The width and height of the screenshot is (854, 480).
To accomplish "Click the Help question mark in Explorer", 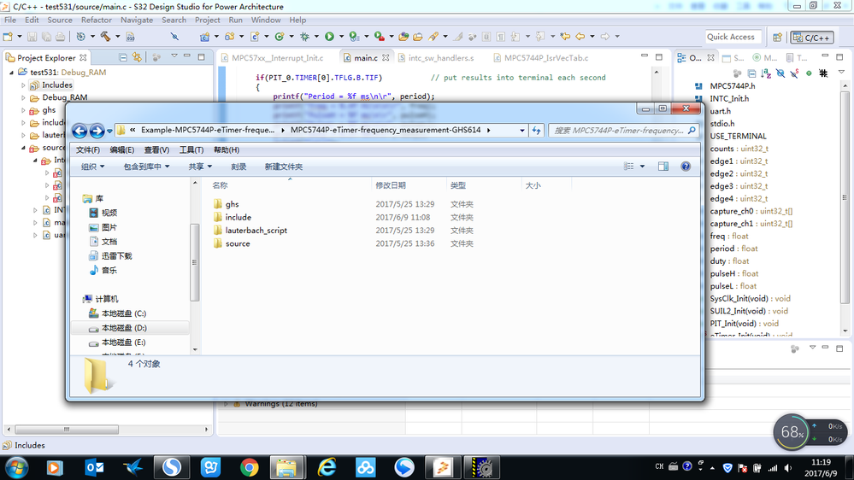I will pos(686,167).
